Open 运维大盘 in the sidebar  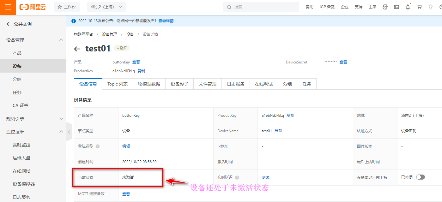coord(21,158)
